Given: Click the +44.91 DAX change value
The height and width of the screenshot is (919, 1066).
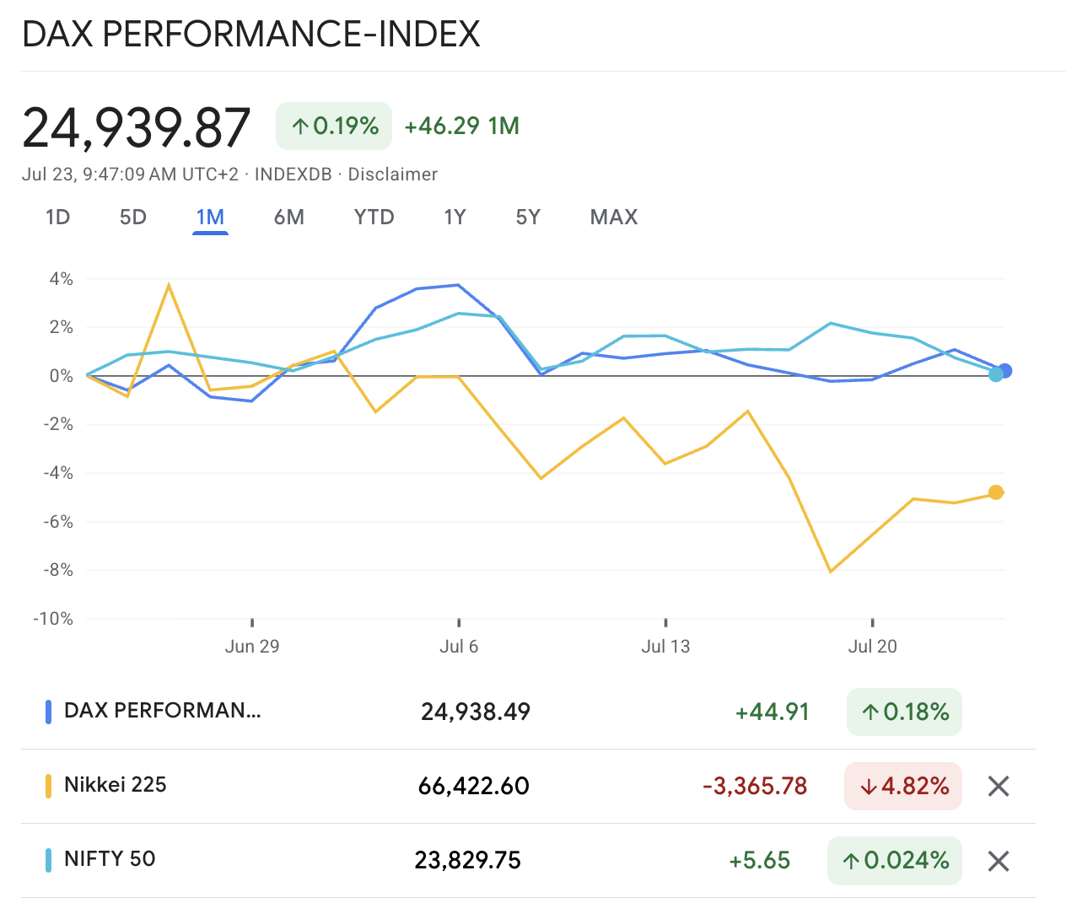Looking at the screenshot, I should pos(773,712).
